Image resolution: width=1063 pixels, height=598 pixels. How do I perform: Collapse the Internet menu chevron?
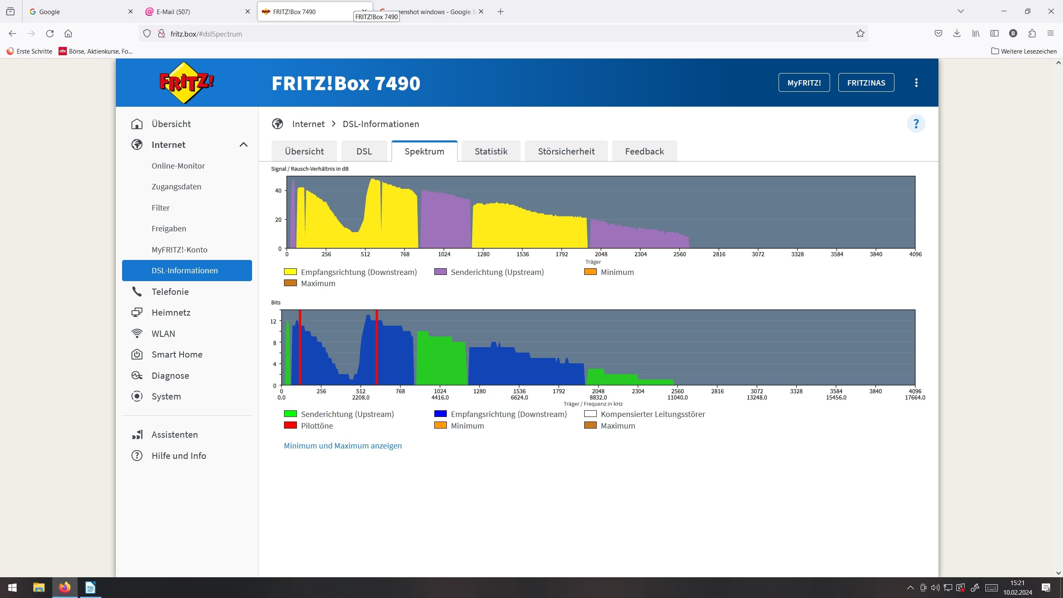tap(243, 145)
